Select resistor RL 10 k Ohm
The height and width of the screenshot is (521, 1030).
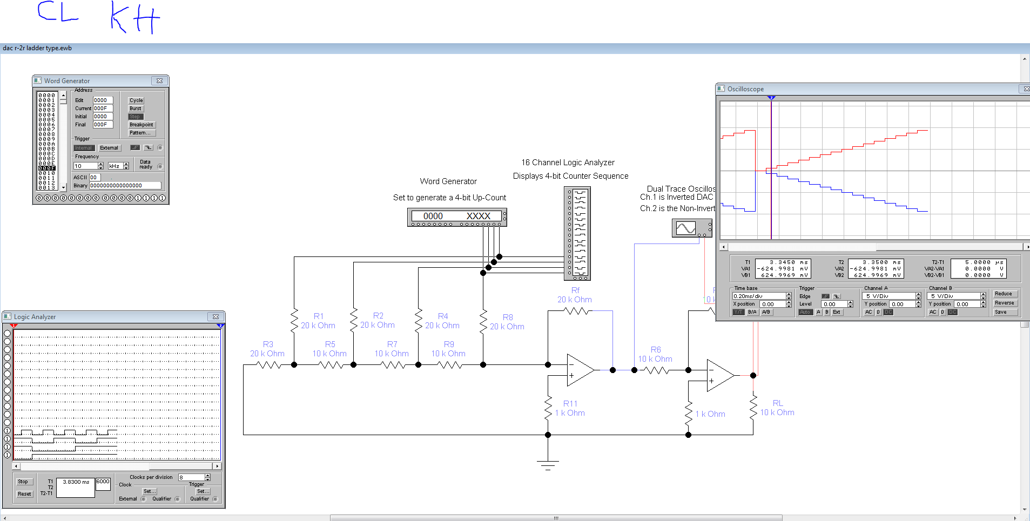pyautogui.click(x=753, y=406)
